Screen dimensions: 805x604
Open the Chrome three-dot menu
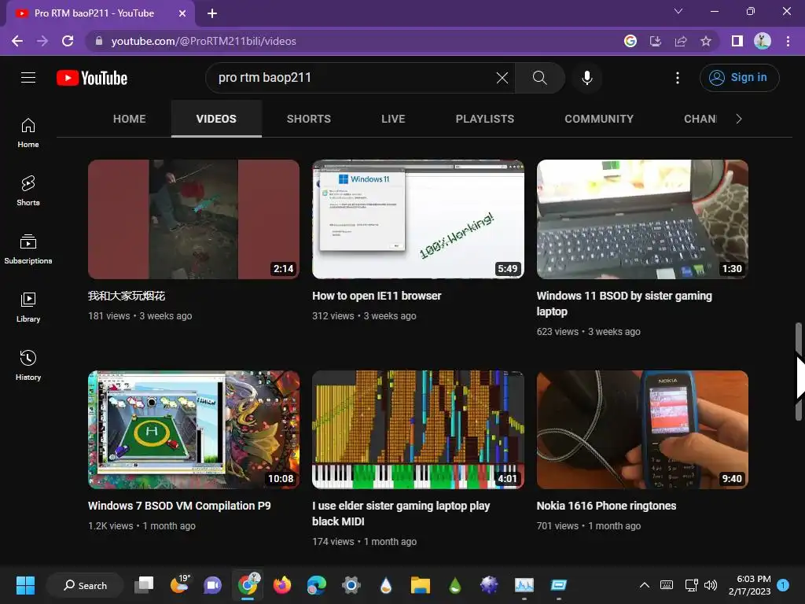point(788,41)
